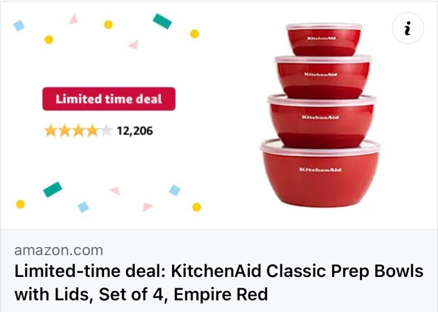Open the "KitchenAid Classic Prep Bowls" headline
This screenshot has height=312, width=438.
pos(297,271)
